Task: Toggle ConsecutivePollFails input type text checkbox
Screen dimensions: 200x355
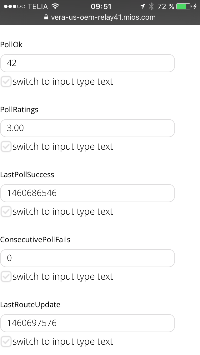Action: pyautogui.click(x=6, y=277)
